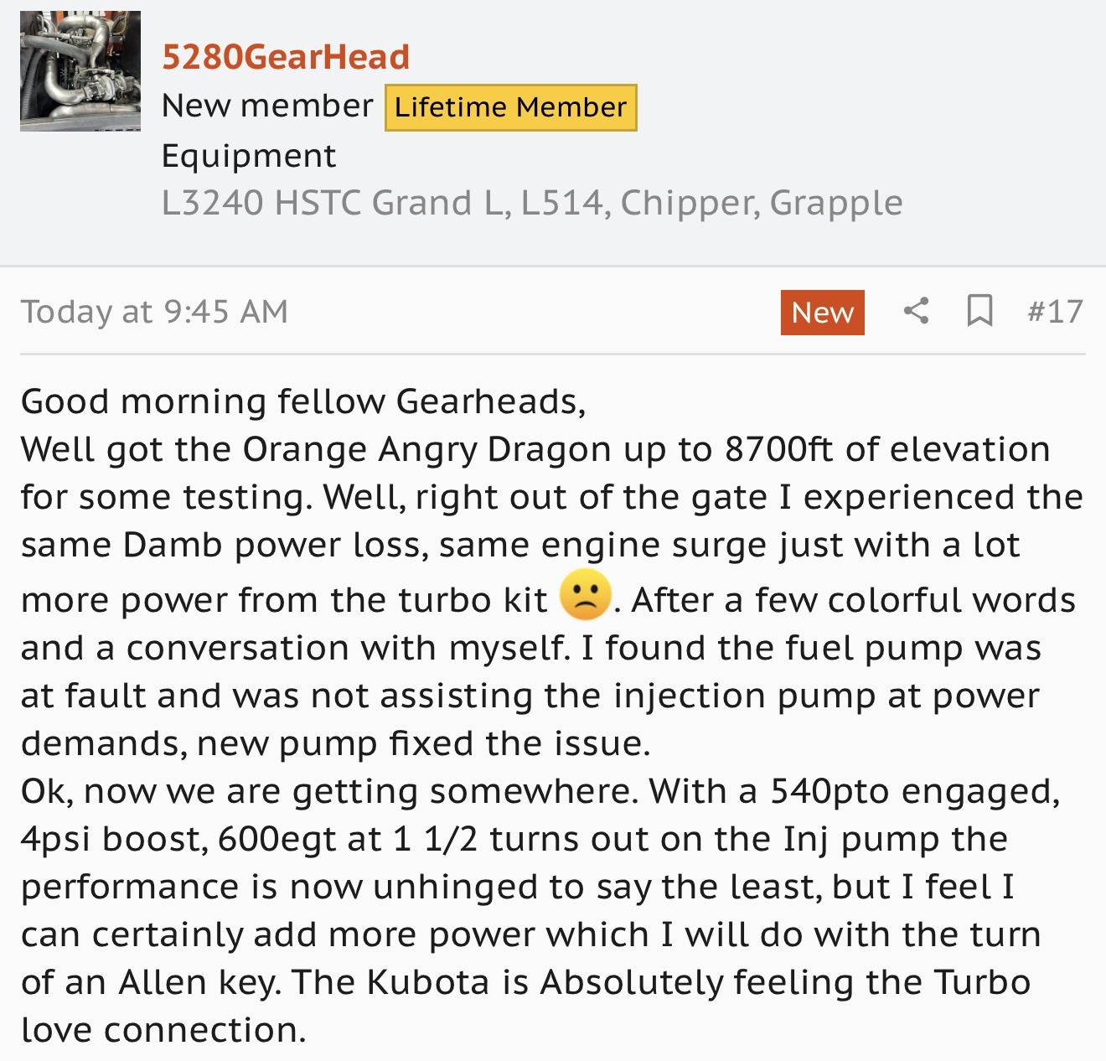Image resolution: width=1106 pixels, height=1061 pixels.
Task: Click the final line love connection
Action: tap(163, 1031)
